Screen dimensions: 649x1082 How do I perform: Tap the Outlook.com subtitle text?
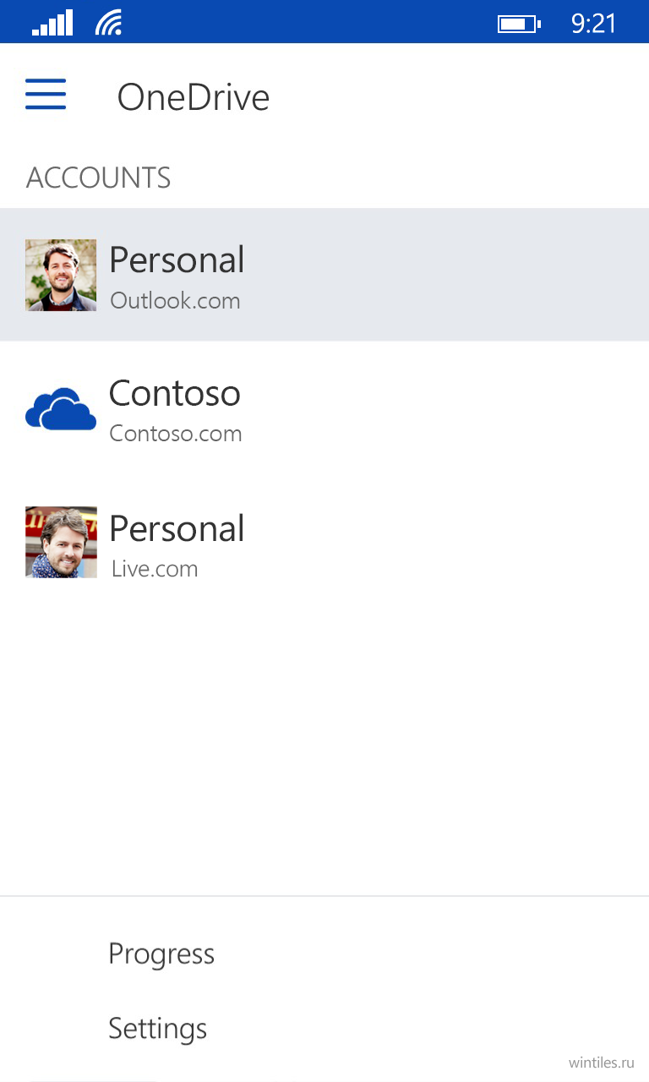click(x=176, y=301)
